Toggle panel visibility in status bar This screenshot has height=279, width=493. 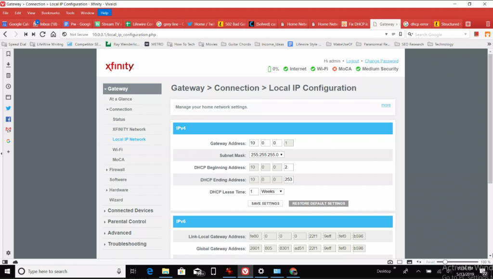(x=5, y=262)
